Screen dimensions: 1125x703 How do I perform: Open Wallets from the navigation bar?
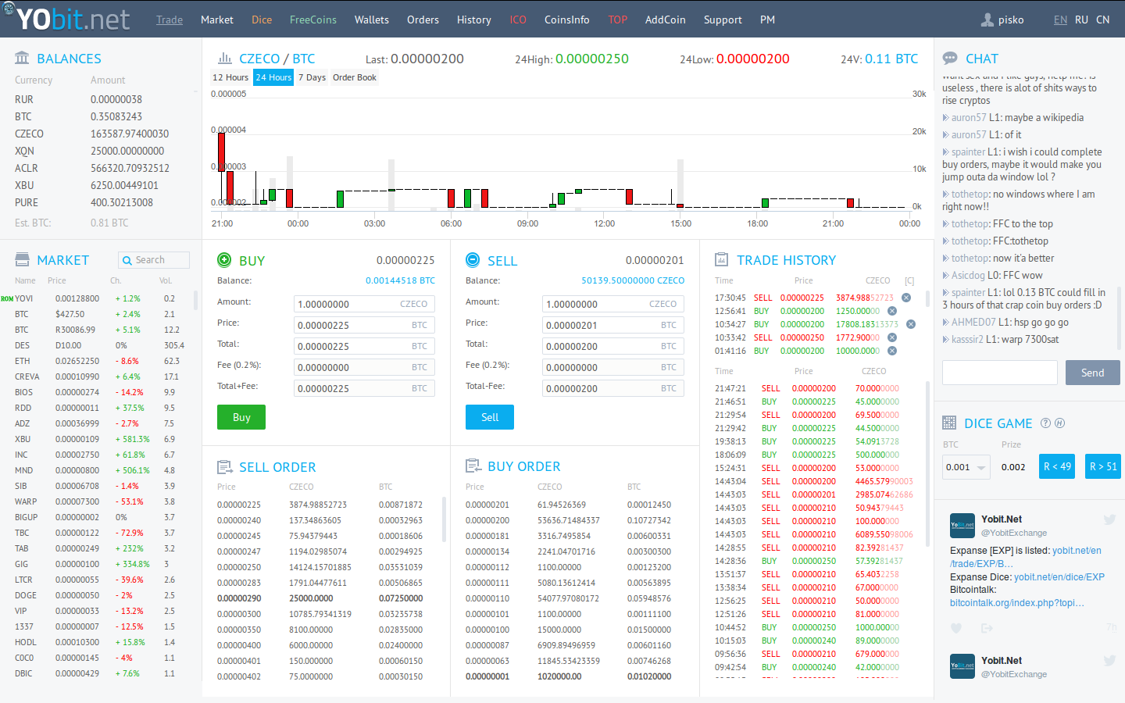click(372, 20)
